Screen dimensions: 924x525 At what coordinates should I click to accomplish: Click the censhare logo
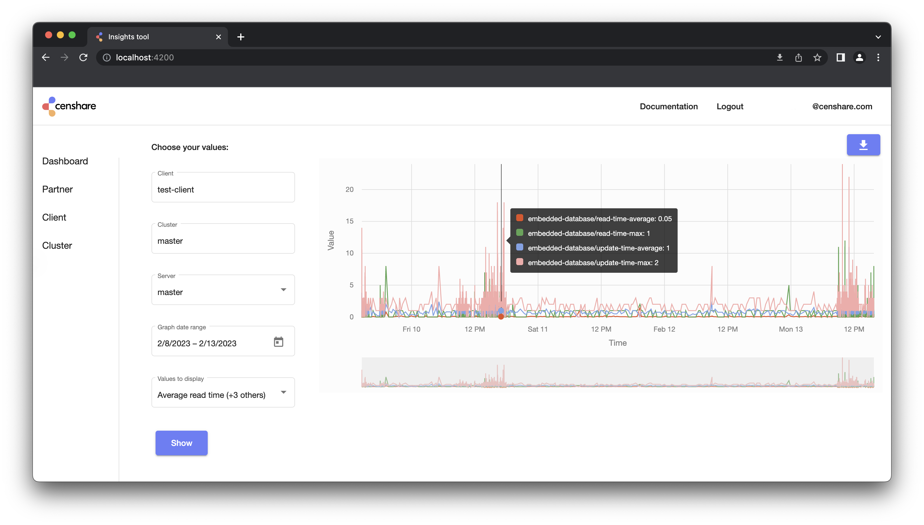point(69,106)
